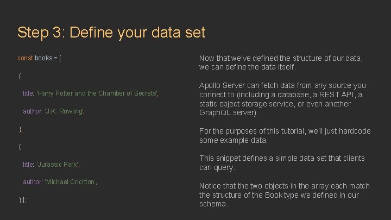The width and height of the screenshot is (391, 220).
Task: Click the 'Michael Crichton' author string
Action: point(70,182)
